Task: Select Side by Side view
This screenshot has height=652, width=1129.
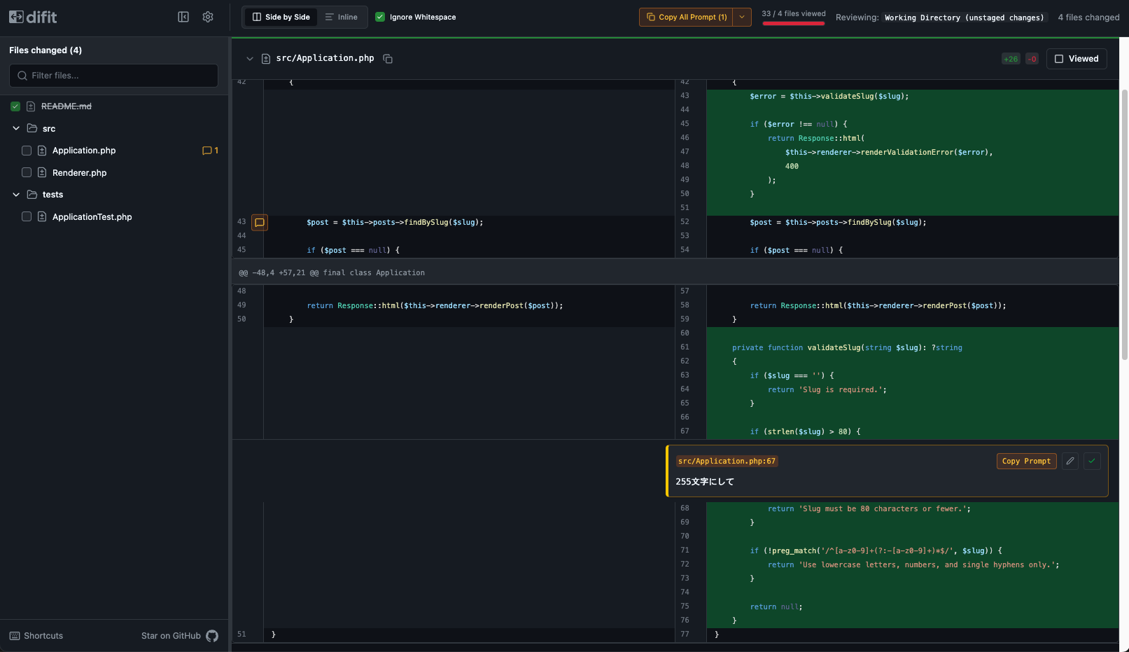Action: coord(281,17)
